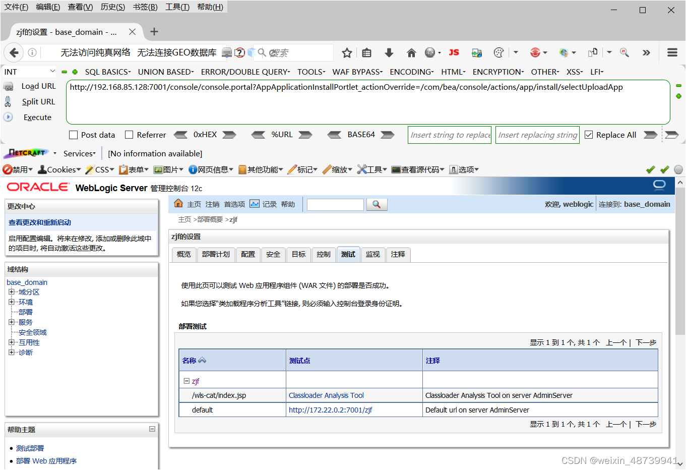686x470 pixels.
Task: Switch to the 监视 tab
Action: pyautogui.click(x=372, y=254)
